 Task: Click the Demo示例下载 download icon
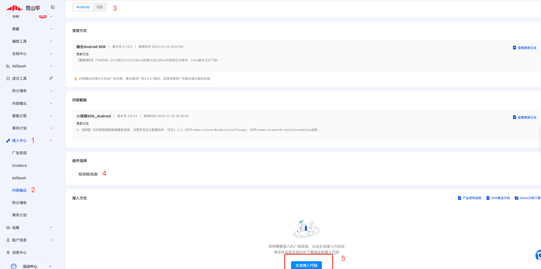(517, 198)
